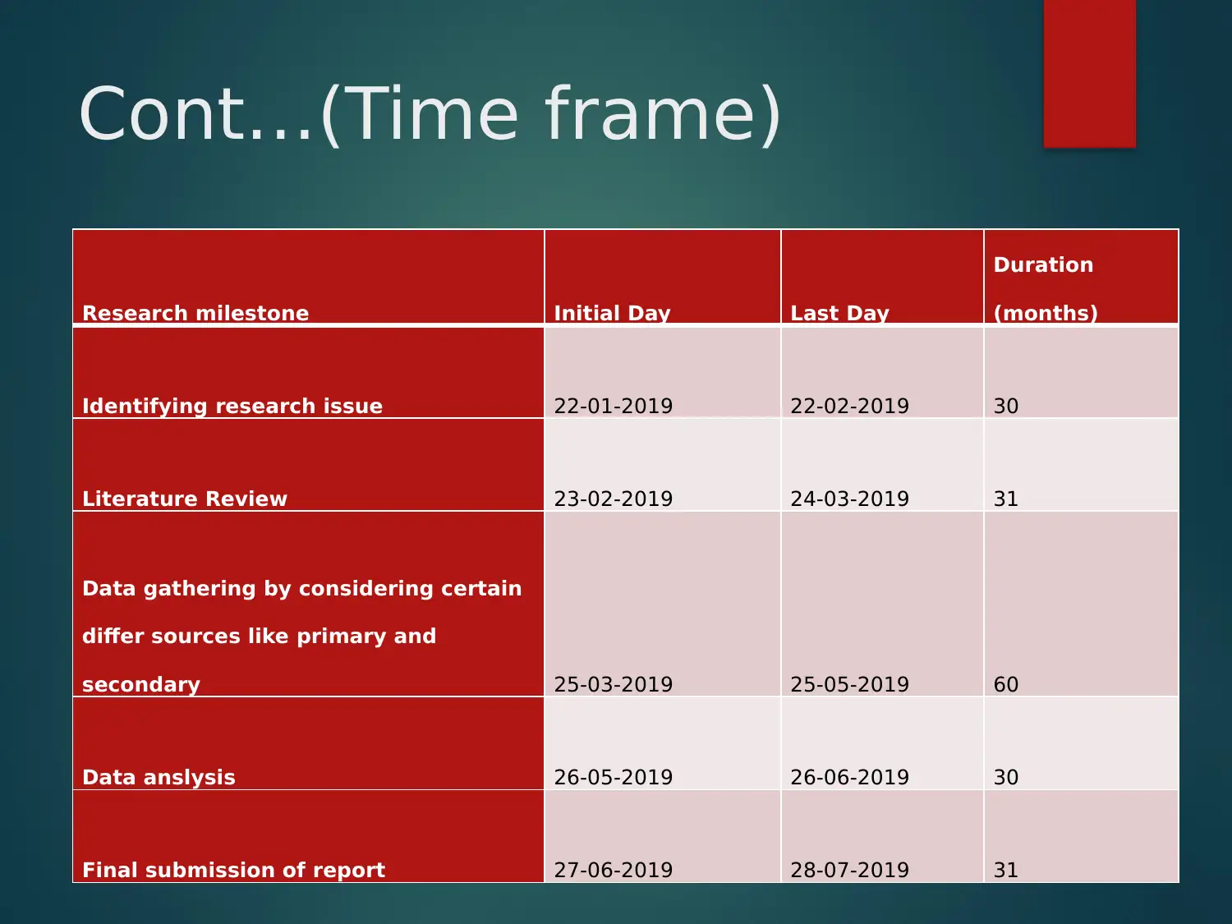This screenshot has height=924, width=1232.
Task: Click the '27-06-2019' date cell
Action: [663, 836]
